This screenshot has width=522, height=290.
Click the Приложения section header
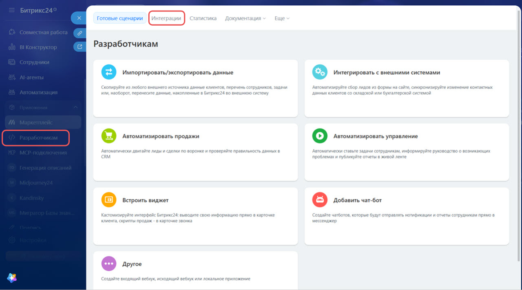(x=43, y=108)
